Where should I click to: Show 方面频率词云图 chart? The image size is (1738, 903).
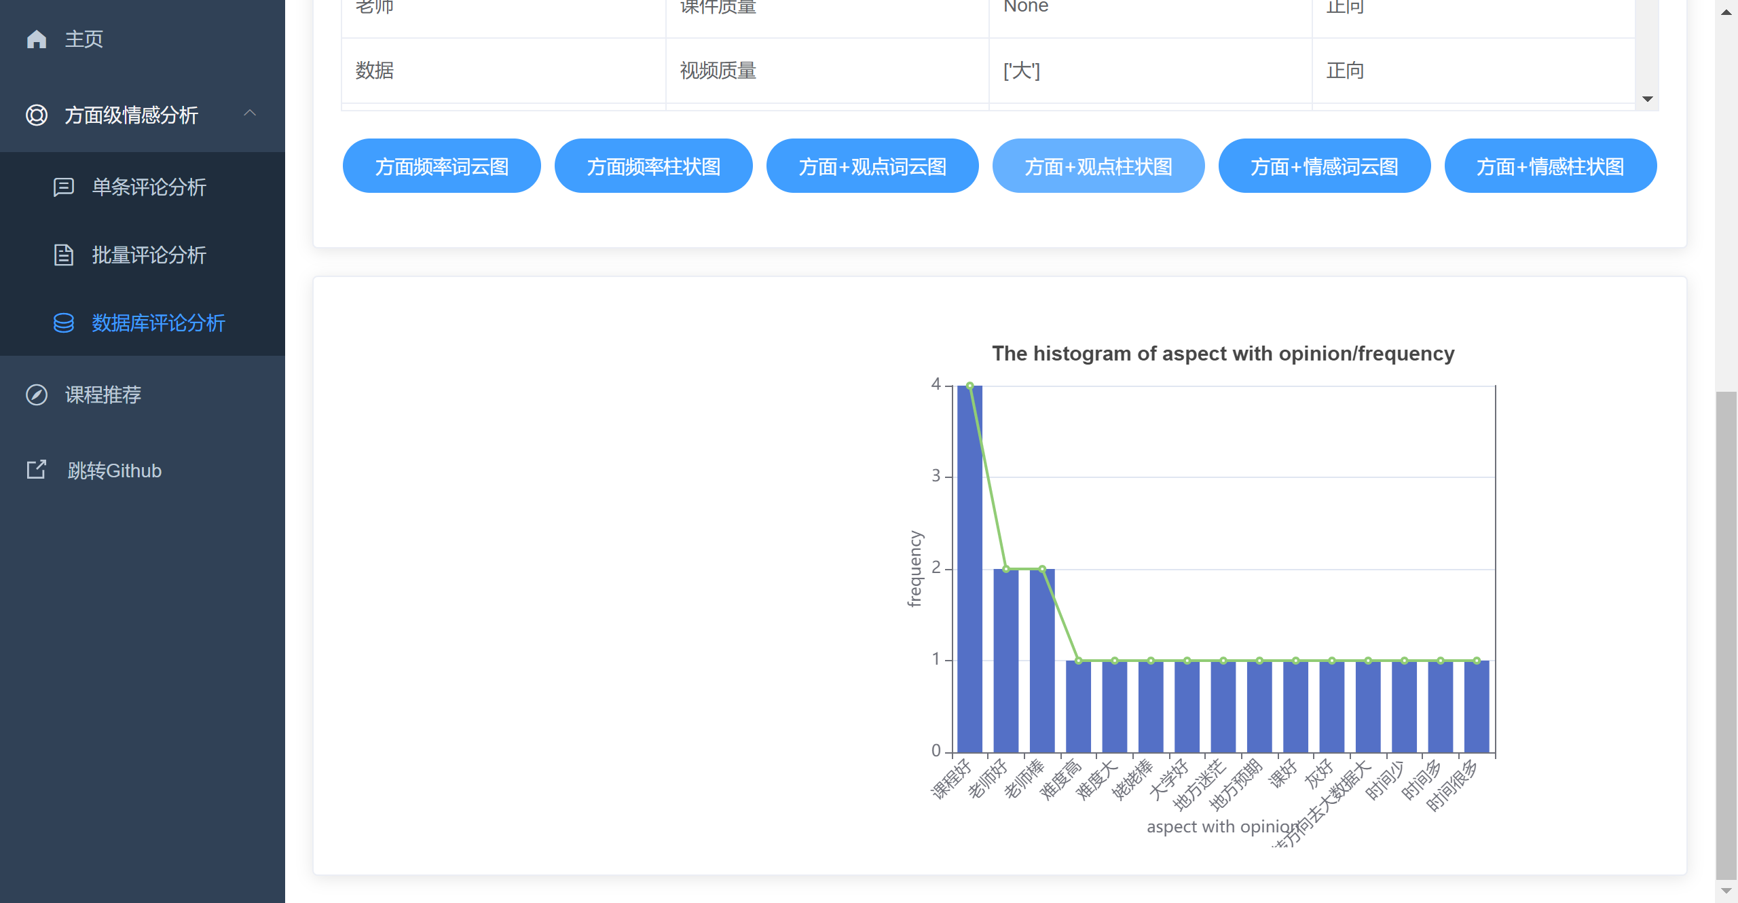click(442, 166)
